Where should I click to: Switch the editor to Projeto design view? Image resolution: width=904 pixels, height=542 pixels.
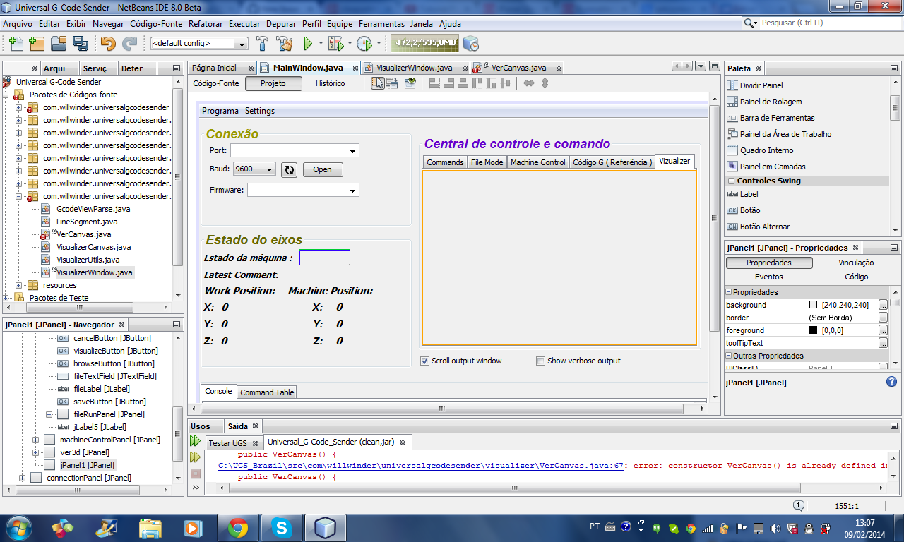tap(273, 83)
